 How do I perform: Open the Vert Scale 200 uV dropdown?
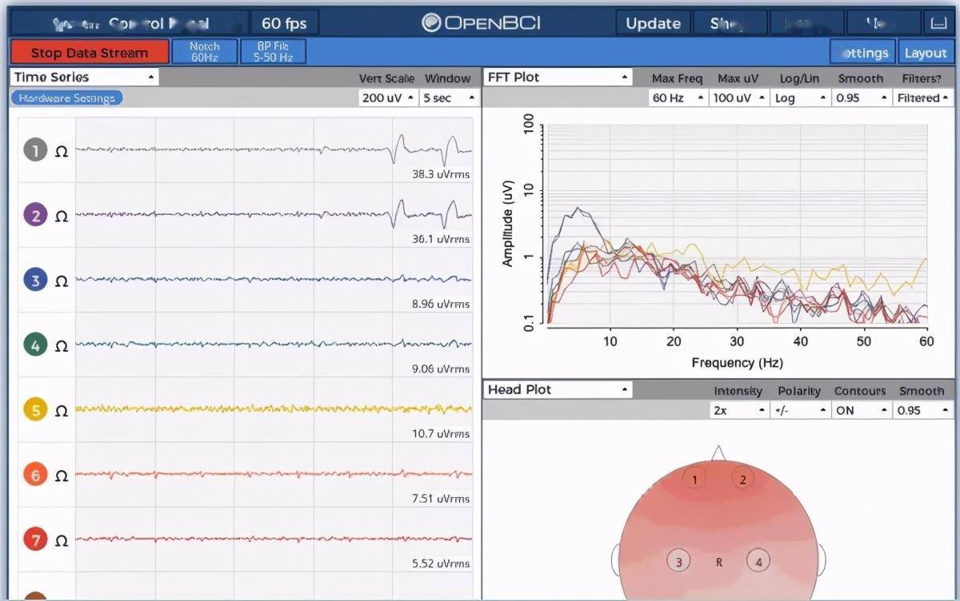[x=388, y=98]
